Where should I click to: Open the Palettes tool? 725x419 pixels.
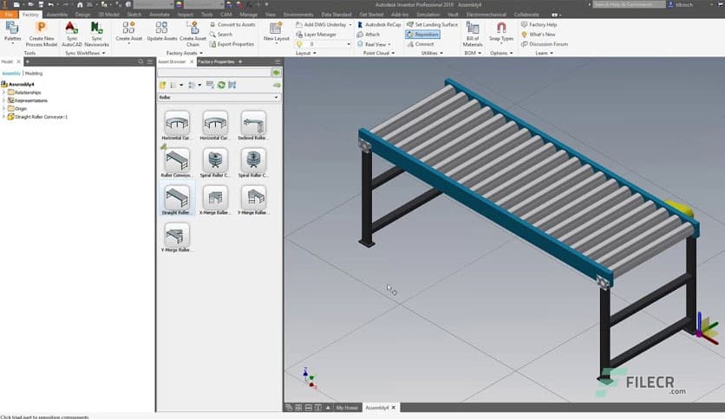[12, 31]
